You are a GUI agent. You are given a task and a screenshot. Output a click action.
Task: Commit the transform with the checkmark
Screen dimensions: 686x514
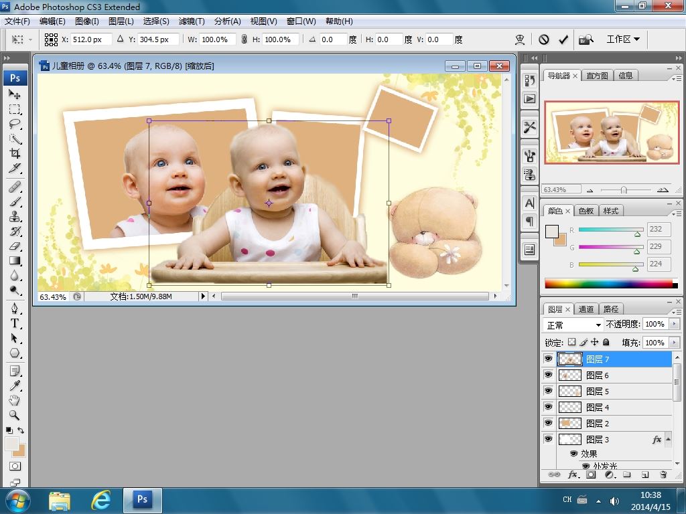click(563, 39)
